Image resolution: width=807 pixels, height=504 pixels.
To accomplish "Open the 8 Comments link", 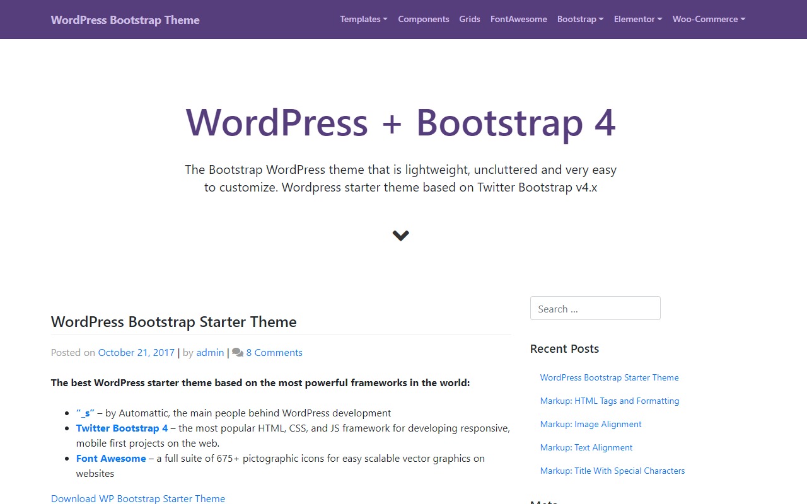I will coord(274,353).
